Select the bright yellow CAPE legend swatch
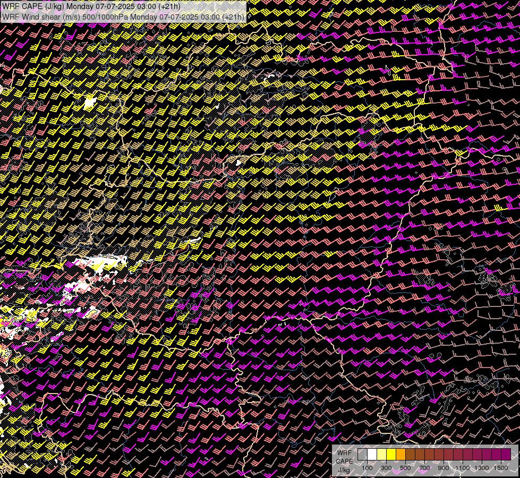Viewport: 520px width, 478px height. (391, 455)
